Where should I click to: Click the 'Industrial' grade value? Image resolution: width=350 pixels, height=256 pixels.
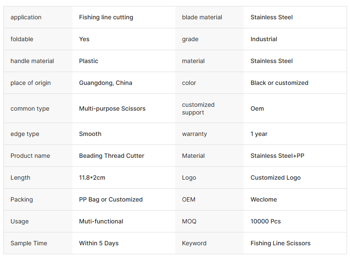tap(263, 39)
